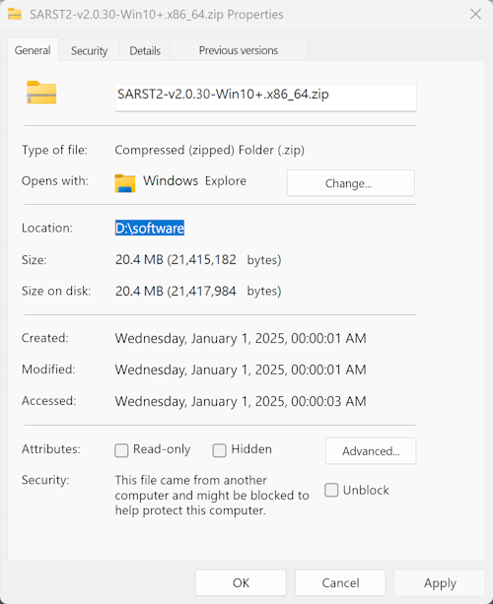Screen dimensions: 493x604
Task: Close the Properties dialog window
Action: click(x=475, y=14)
